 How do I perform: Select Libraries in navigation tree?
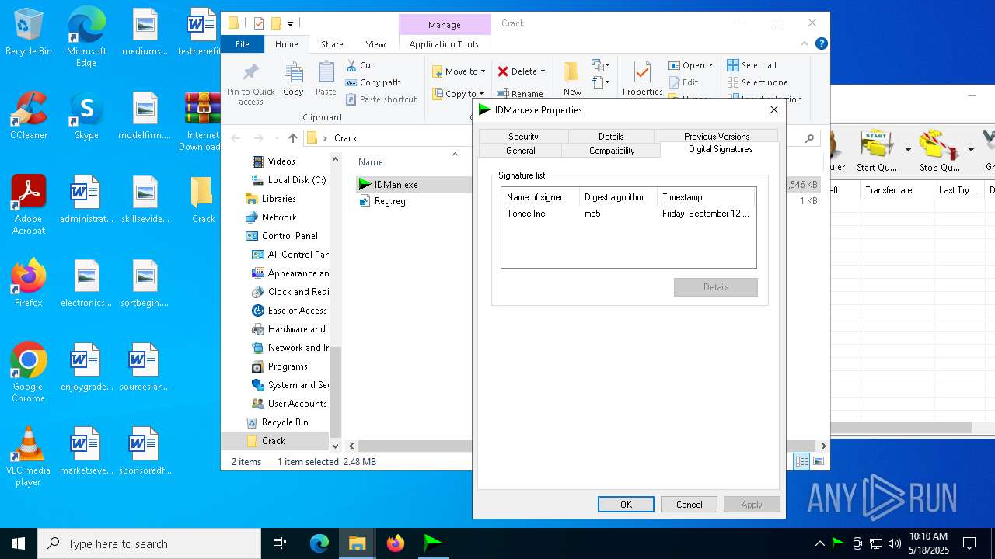click(x=271, y=199)
